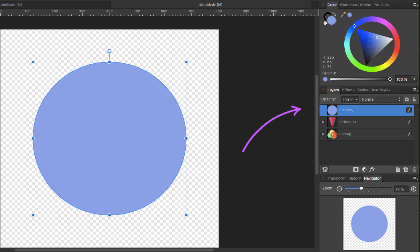Screen dimensions: 420x252
Task: Expand the Group layer
Action: [323, 134]
